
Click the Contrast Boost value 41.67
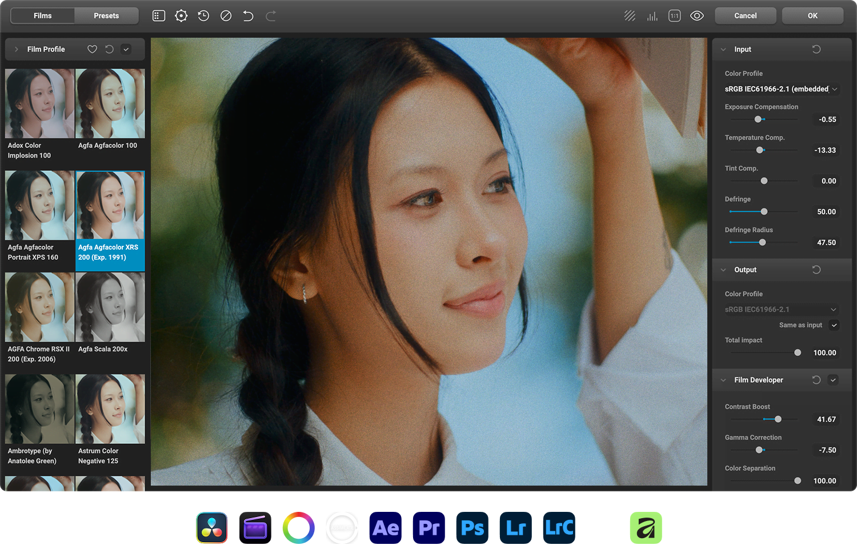pos(826,419)
